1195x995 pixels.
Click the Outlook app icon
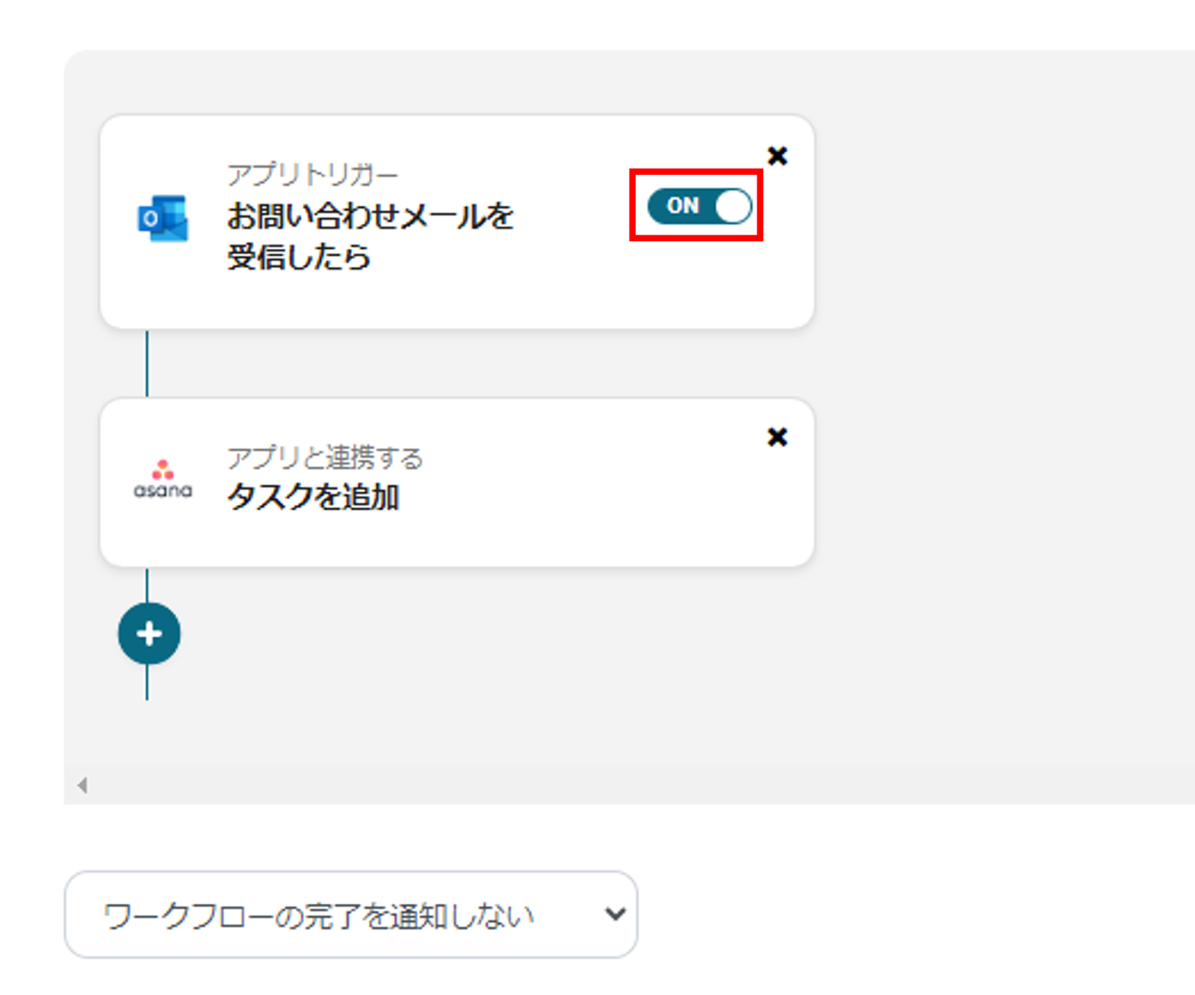163,218
